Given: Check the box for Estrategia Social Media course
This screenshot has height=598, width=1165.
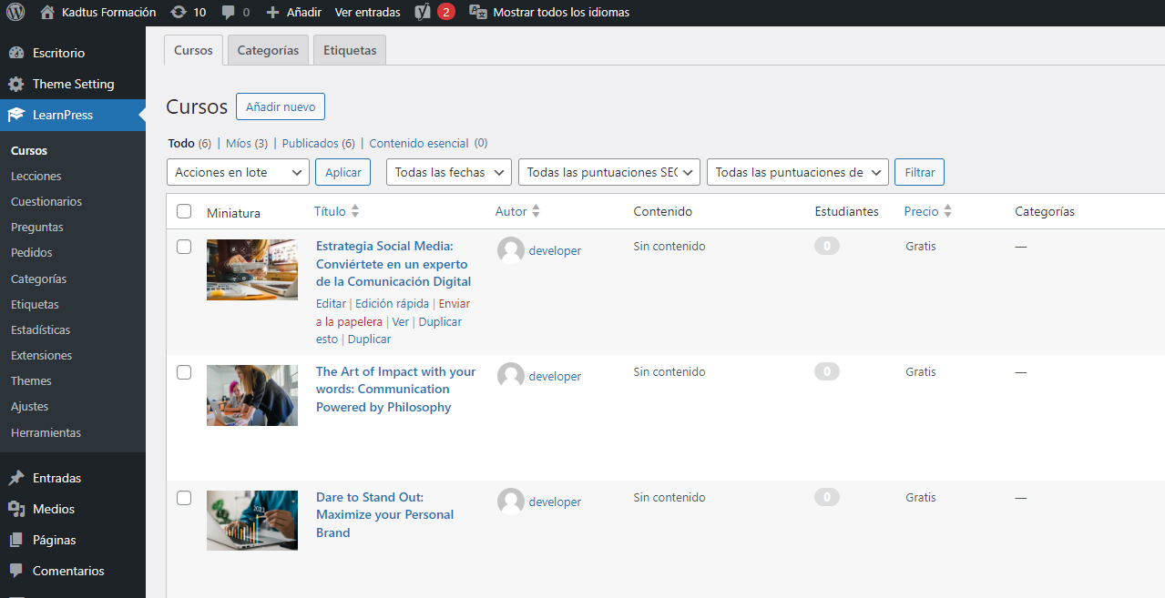Looking at the screenshot, I should (x=184, y=247).
